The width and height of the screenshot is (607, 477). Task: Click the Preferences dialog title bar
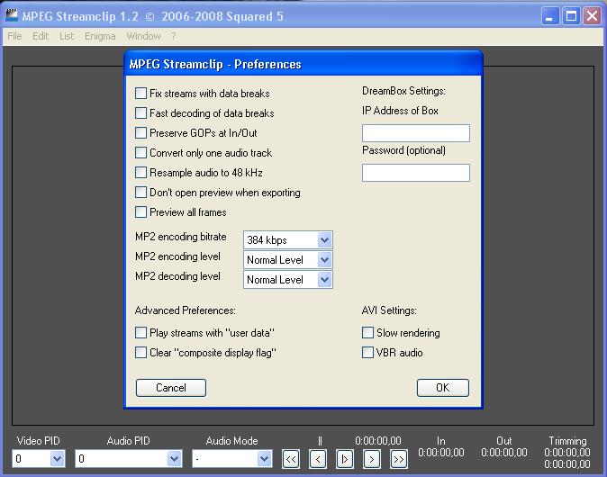tap(303, 64)
